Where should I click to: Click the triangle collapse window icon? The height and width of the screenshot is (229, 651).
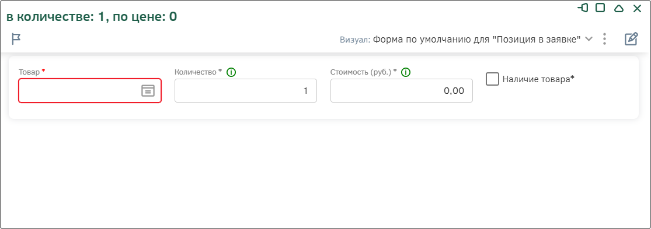[x=619, y=8]
